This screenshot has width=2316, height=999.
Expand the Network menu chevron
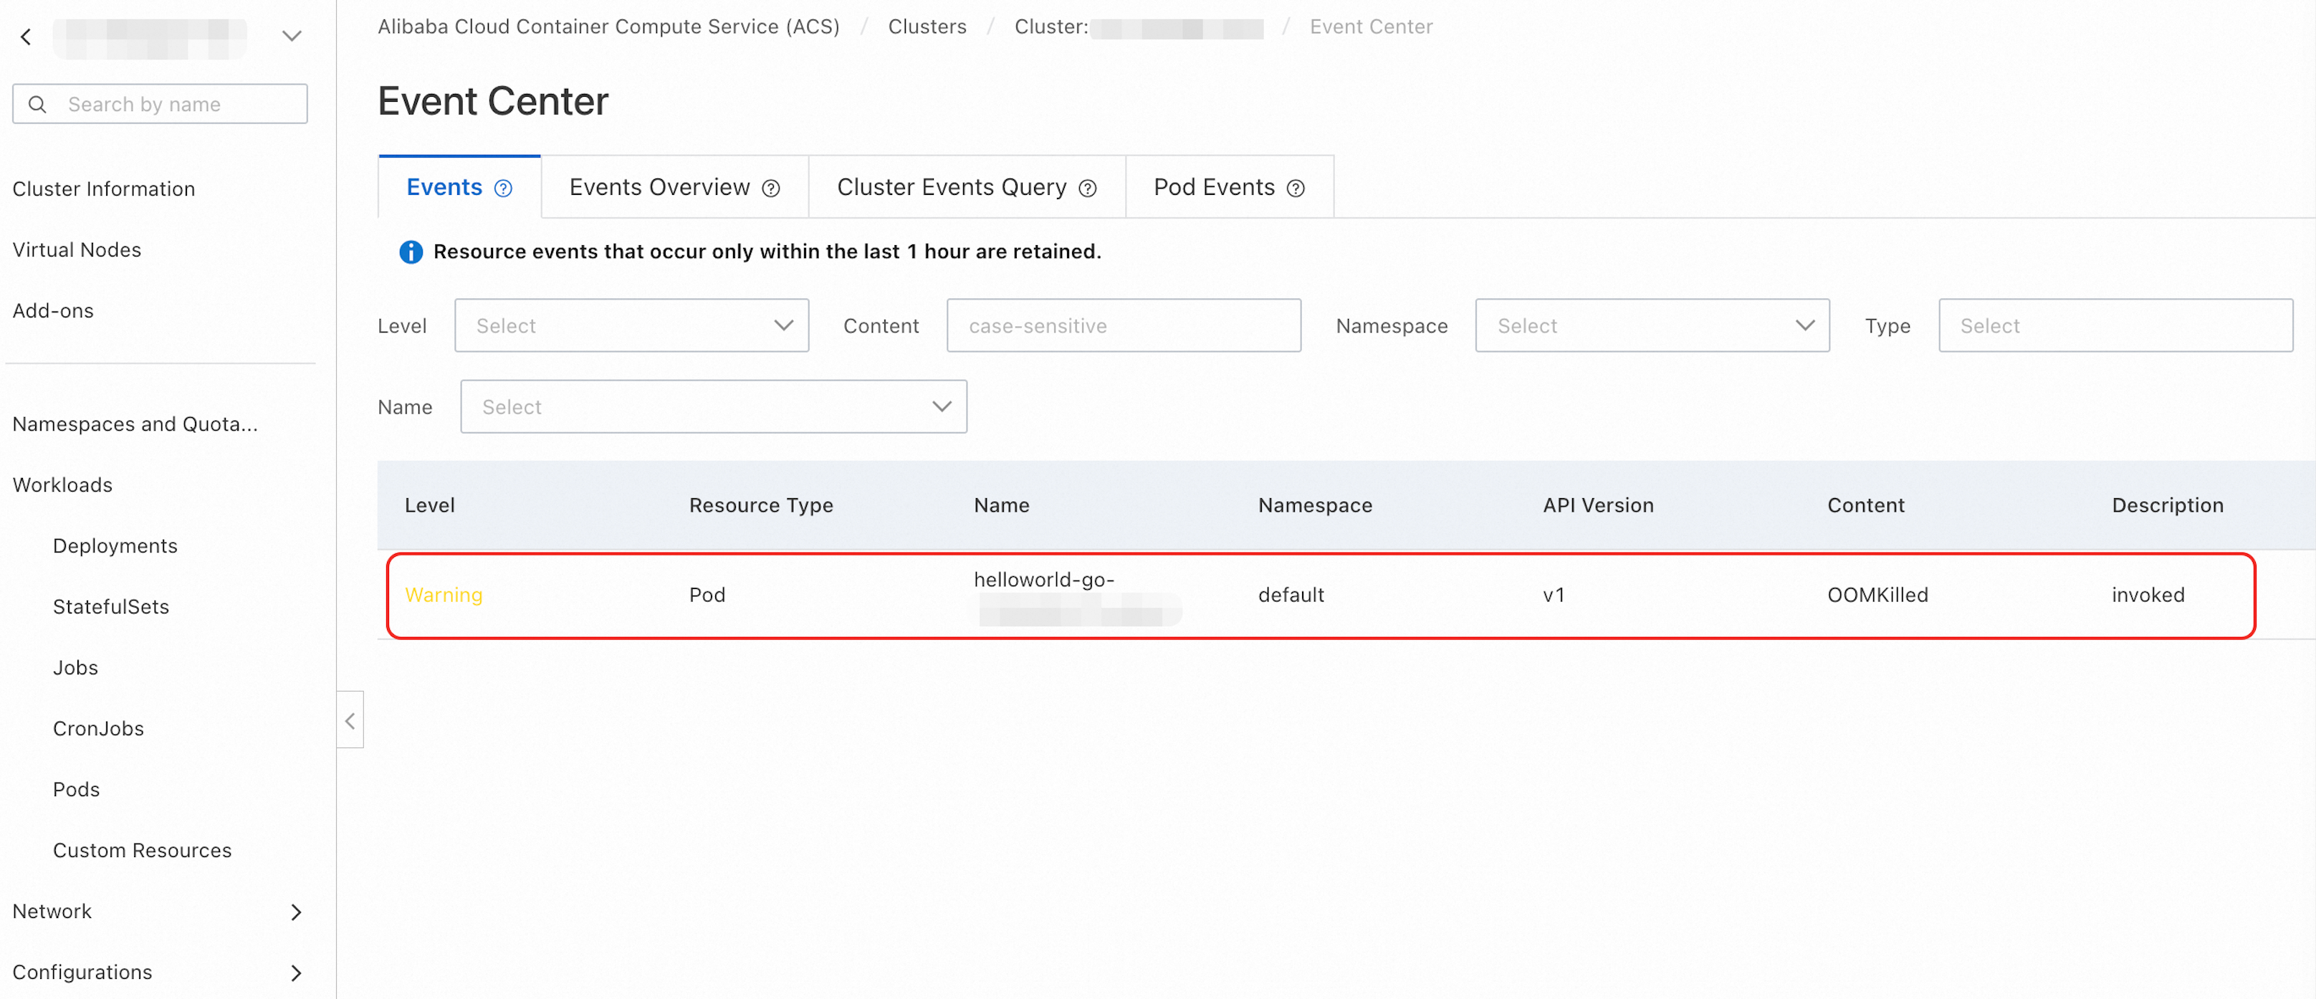coord(296,912)
